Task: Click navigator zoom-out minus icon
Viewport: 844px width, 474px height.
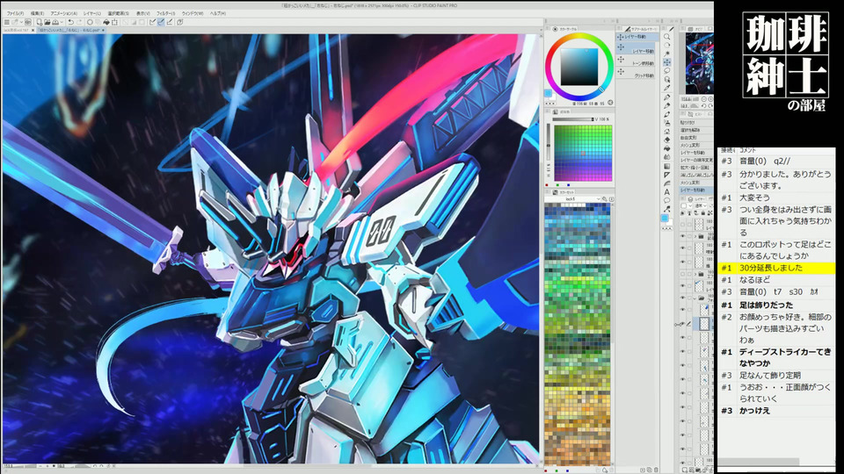Action: click(x=703, y=99)
